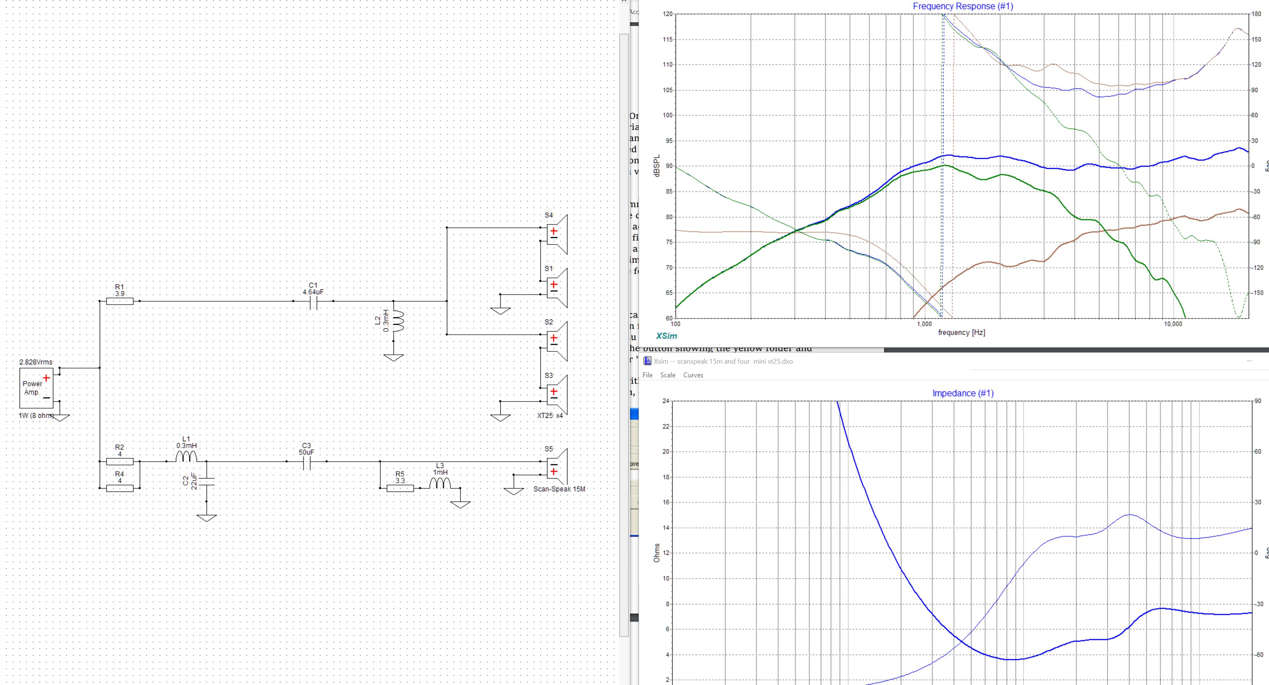This screenshot has height=685, width=1269.
Task: Select tweeter driver S3
Action: tap(557, 395)
